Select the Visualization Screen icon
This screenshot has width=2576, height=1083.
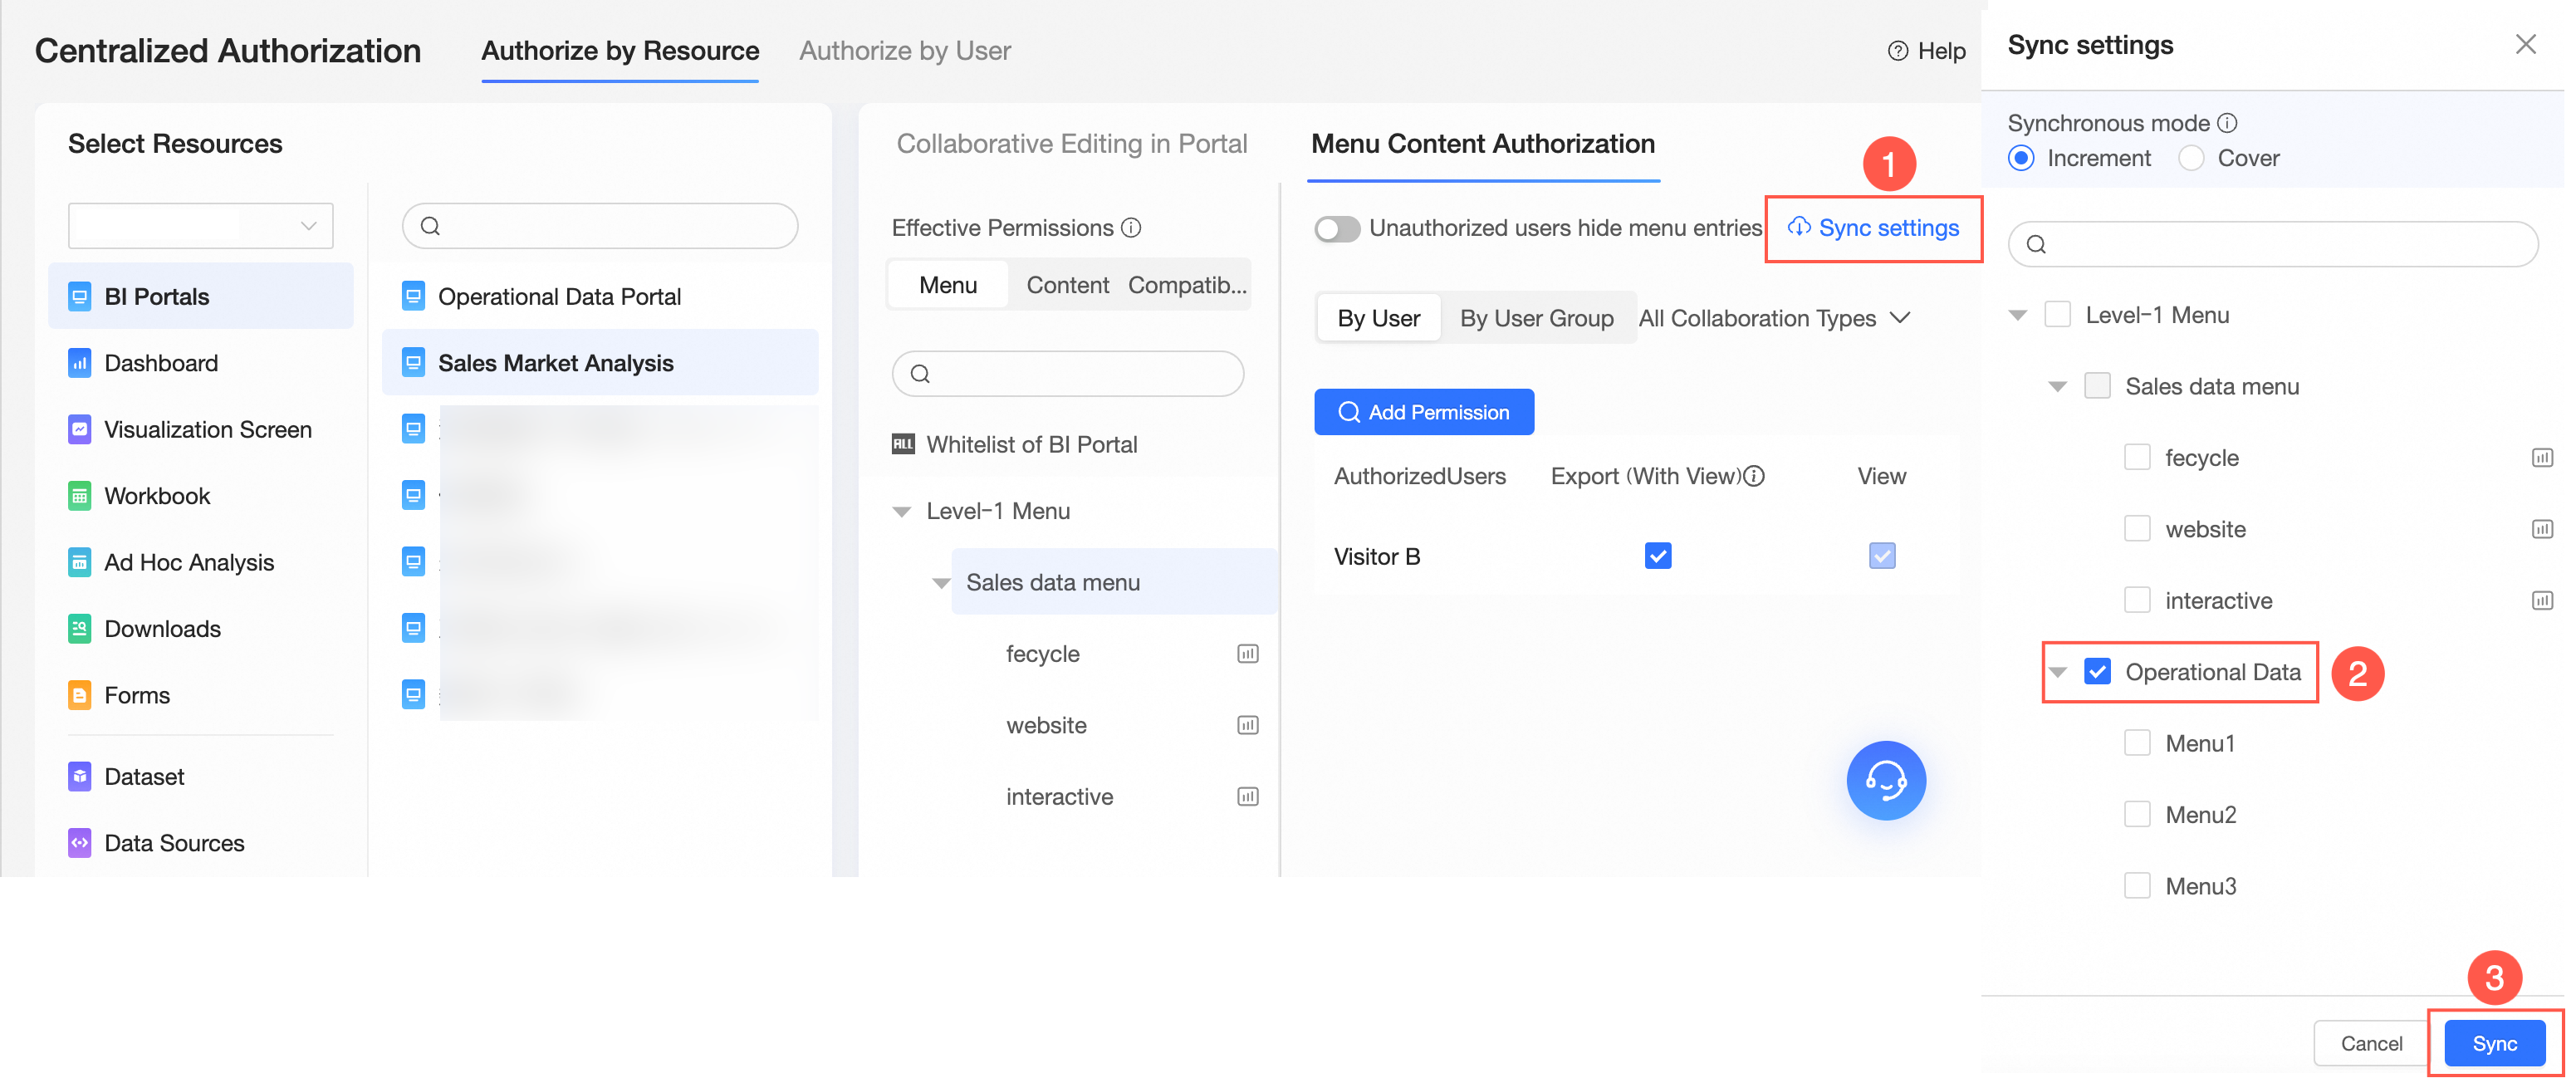click(x=79, y=429)
